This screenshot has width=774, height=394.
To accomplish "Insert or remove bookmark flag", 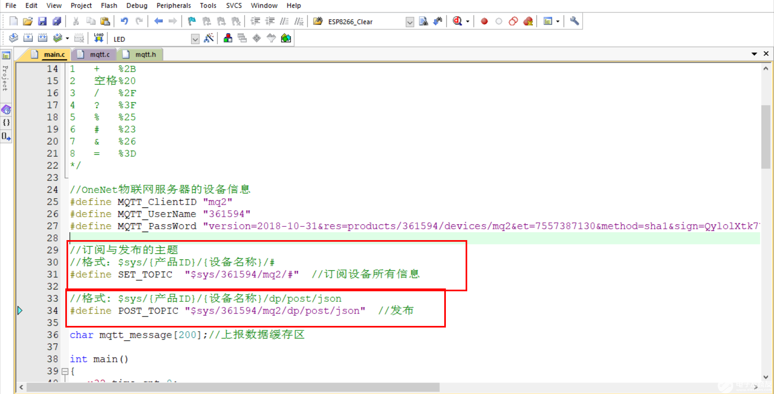I will tap(192, 21).
